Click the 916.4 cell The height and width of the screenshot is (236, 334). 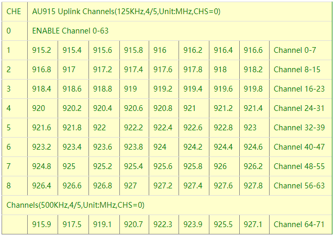[x=224, y=50]
